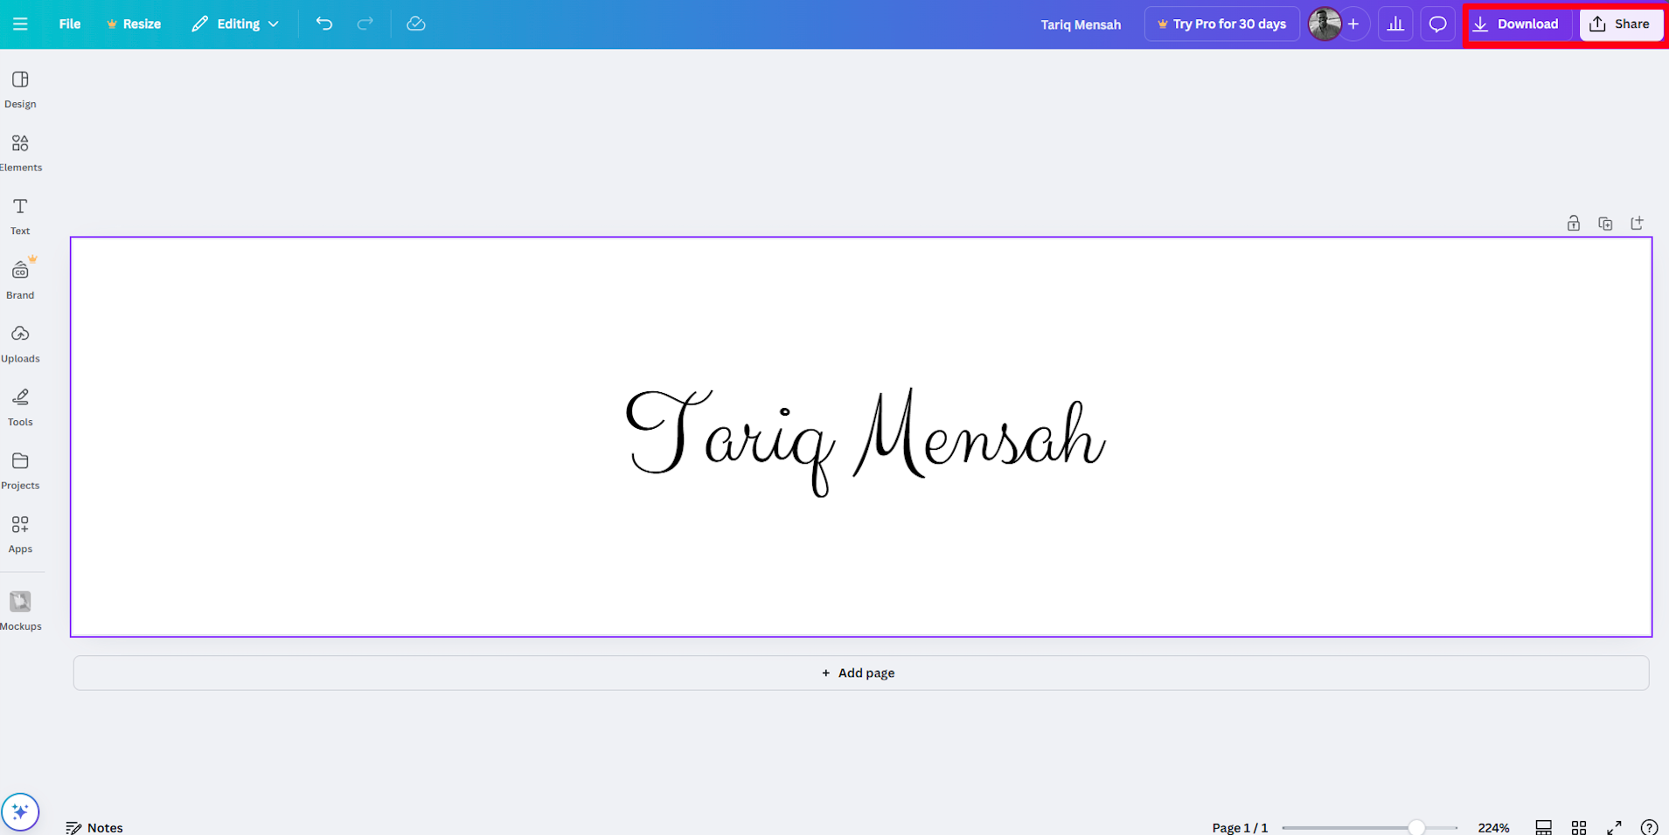This screenshot has width=1669, height=835.
Task: Open the Tools side panel
Action: pyautogui.click(x=20, y=408)
